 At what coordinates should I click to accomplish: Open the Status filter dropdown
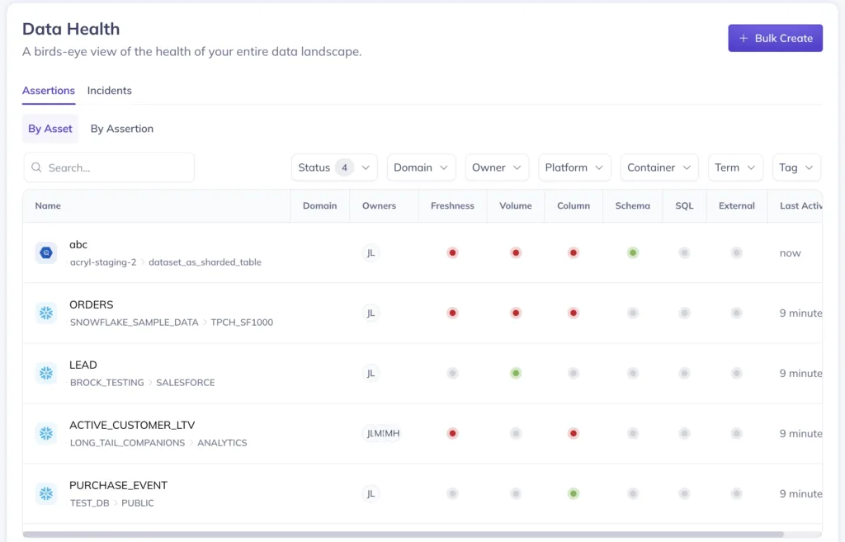click(x=334, y=167)
